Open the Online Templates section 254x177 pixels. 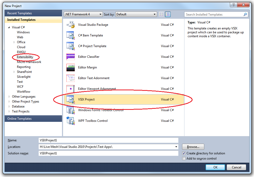tap(33, 119)
